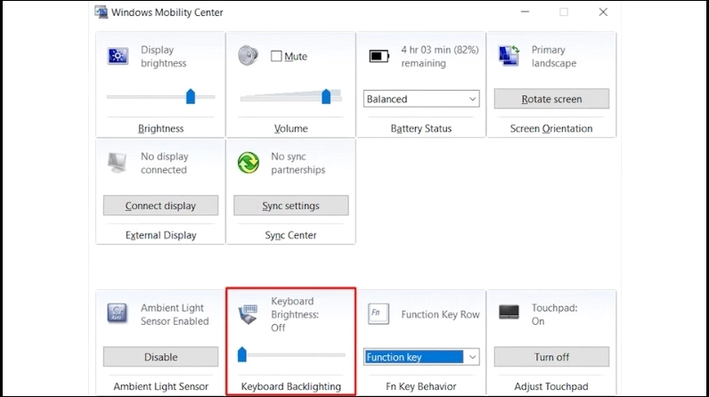Disable the ambient light sensor

coord(160,357)
